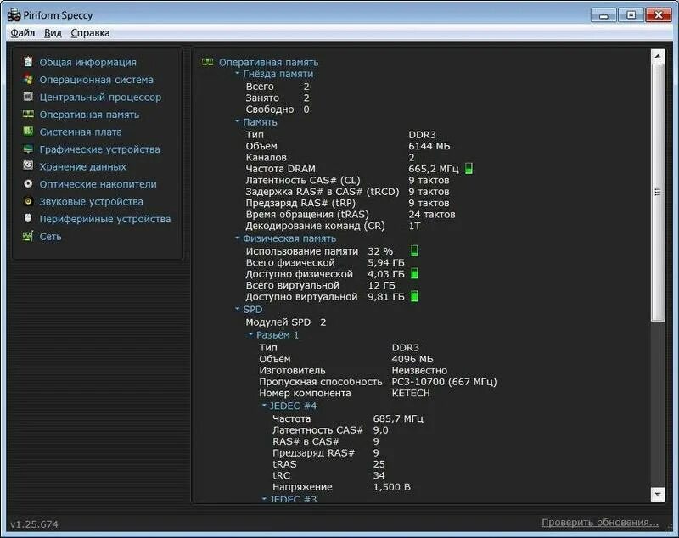Collapse the Память section

[238, 121]
